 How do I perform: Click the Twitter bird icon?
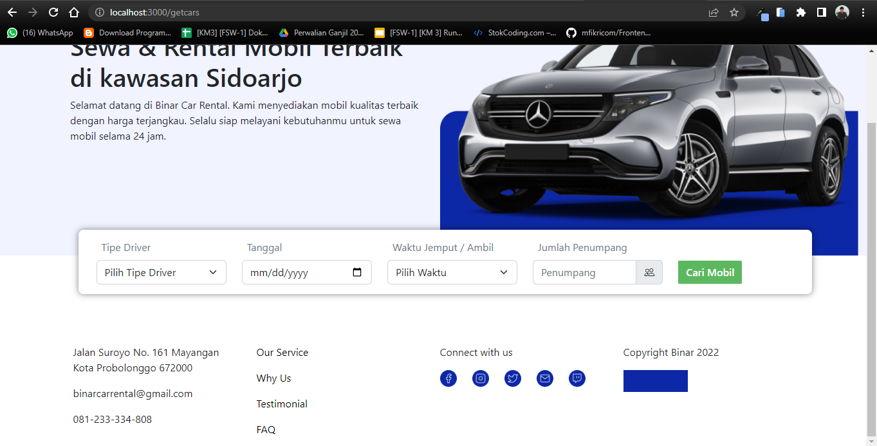513,378
